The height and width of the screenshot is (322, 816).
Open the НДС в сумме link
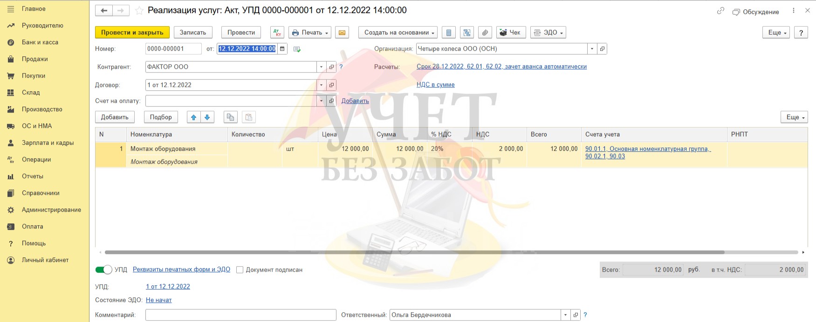point(435,85)
